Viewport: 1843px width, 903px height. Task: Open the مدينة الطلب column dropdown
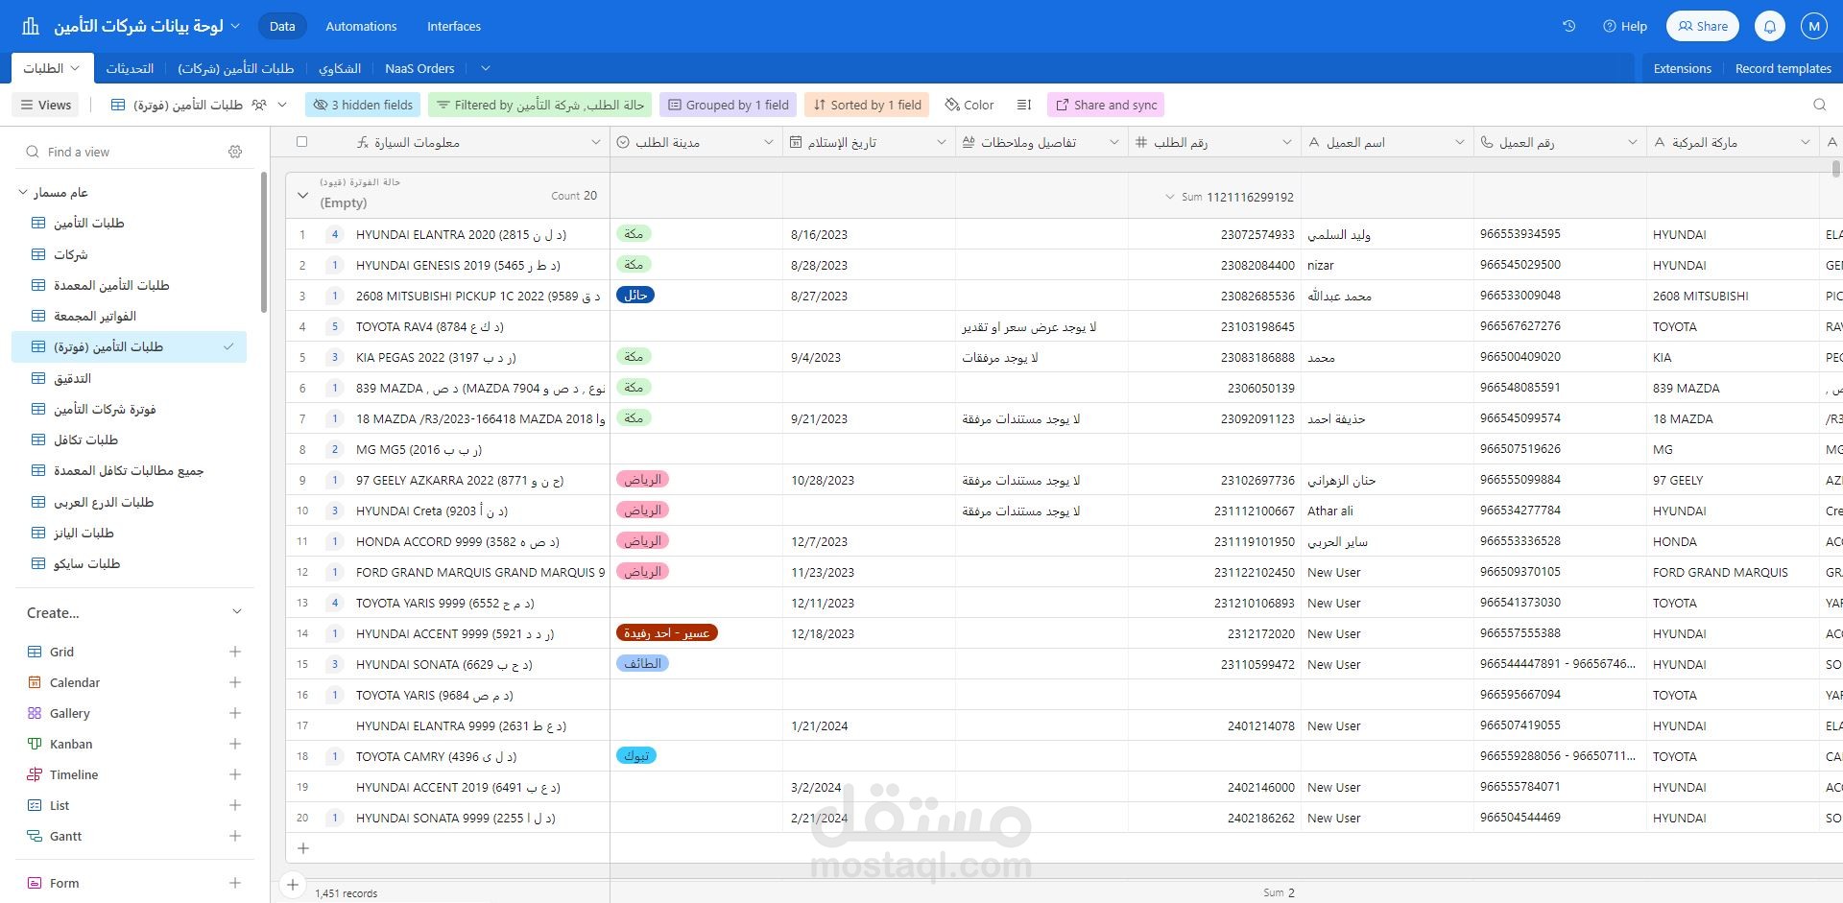[x=769, y=142]
